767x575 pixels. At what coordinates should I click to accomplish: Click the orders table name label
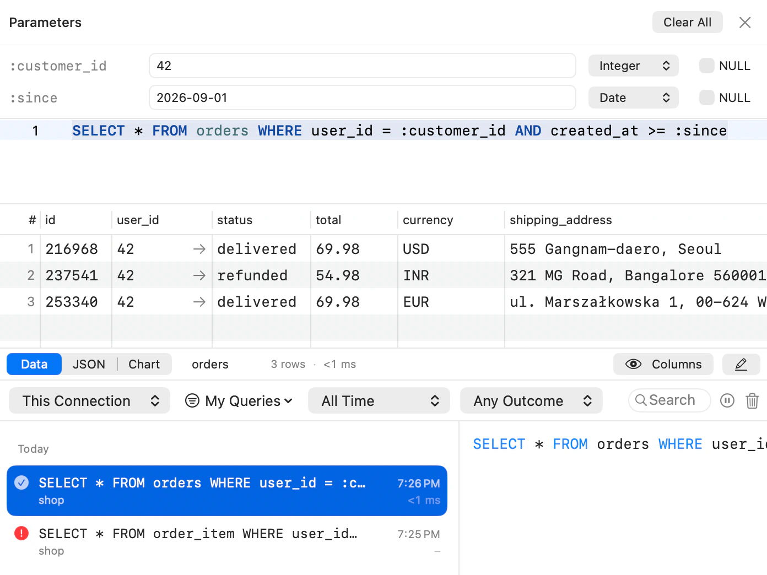tap(210, 364)
